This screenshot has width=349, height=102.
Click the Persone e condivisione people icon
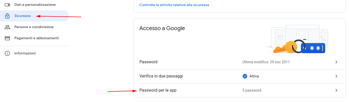point(7,27)
